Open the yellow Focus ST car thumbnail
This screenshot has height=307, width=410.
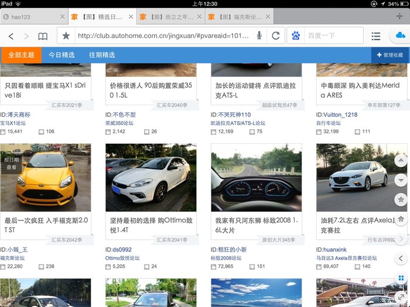46,178
